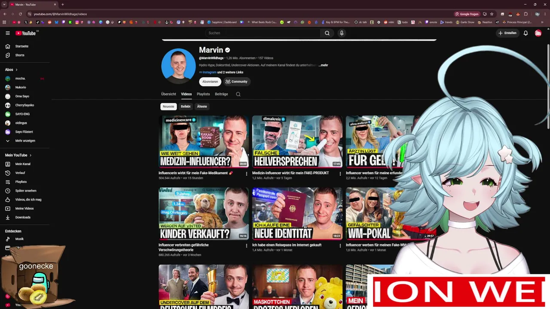The image size is (550, 309).
Task: Reload the page in browser
Action: click(x=20, y=14)
